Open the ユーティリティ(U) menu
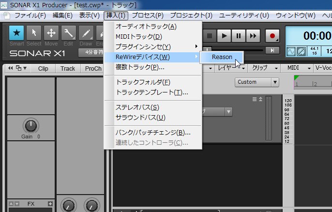 (244, 15)
